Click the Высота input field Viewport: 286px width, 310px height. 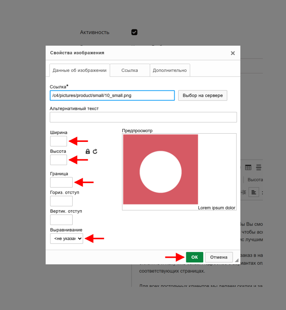[x=58, y=160]
